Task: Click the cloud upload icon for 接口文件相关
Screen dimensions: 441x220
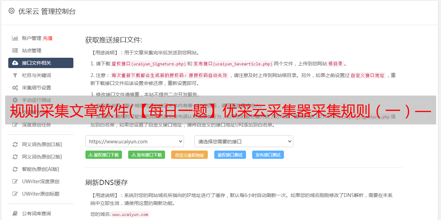Action: coord(15,63)
